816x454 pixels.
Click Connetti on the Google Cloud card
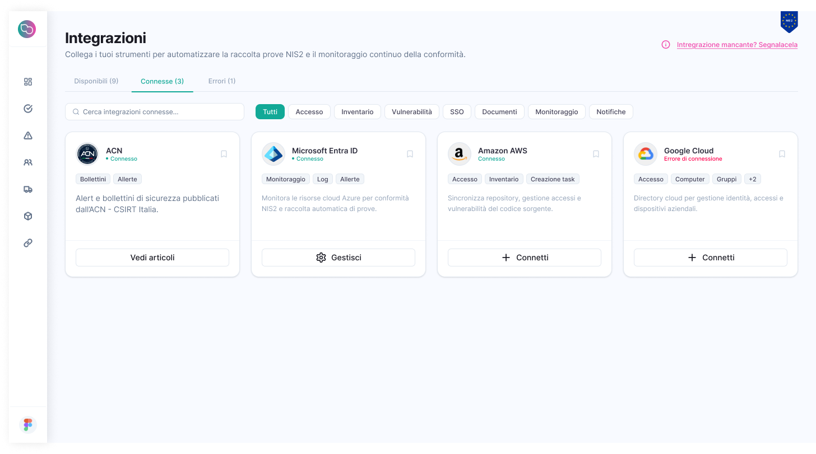click(x=711, y=258)
